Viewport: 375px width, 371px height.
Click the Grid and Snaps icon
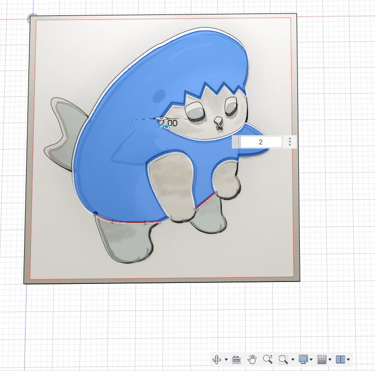(321, 359)
